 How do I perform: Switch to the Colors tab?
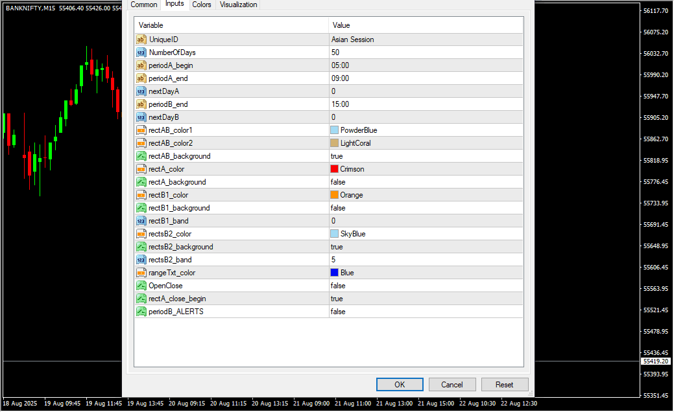202,5
